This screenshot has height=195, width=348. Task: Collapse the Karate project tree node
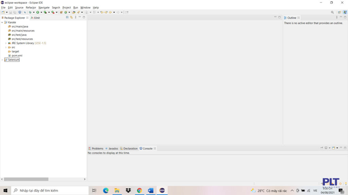[x=2, y=22]
